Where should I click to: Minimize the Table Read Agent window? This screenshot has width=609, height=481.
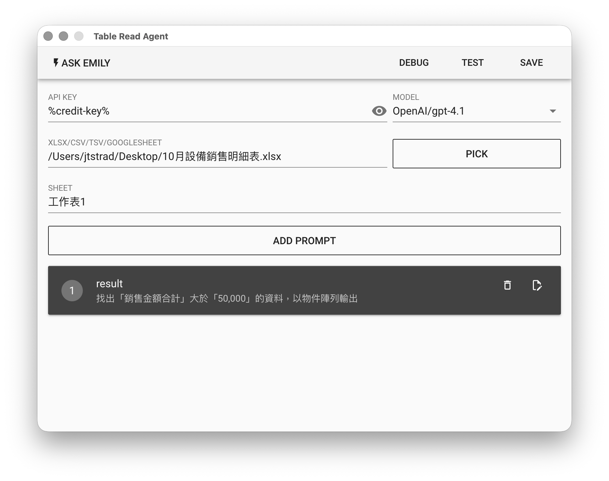(63, 36)
